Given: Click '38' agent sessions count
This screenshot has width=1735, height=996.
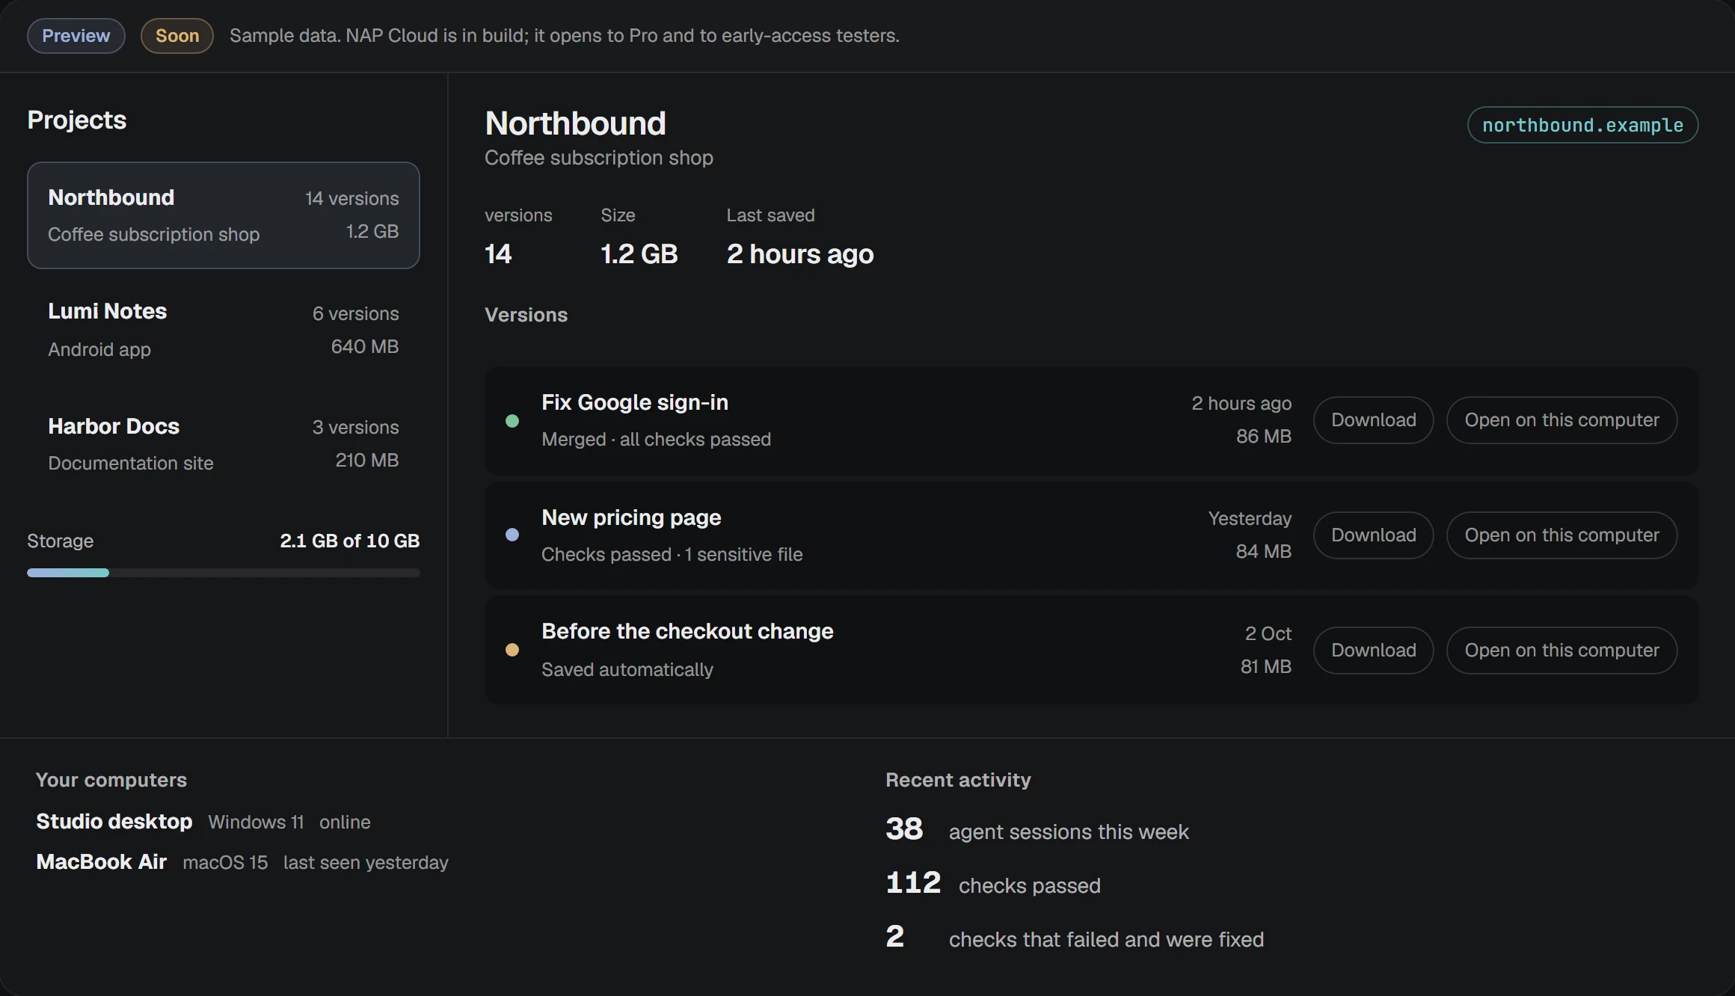Looking at the screenshot, I should coord(904,829).
